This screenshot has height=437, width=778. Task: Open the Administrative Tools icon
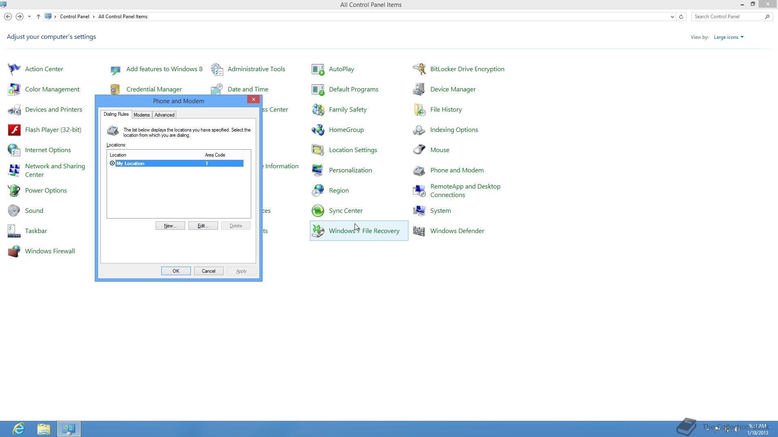pyautogui.click(x=217, y=69)
